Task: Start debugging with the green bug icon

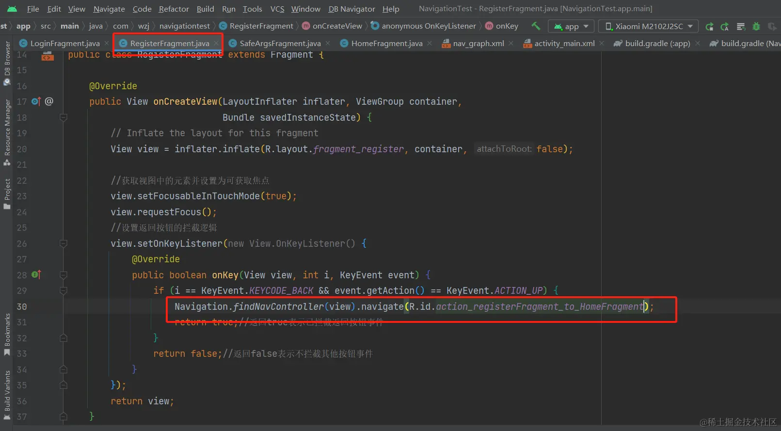Action: click(756, 26)
